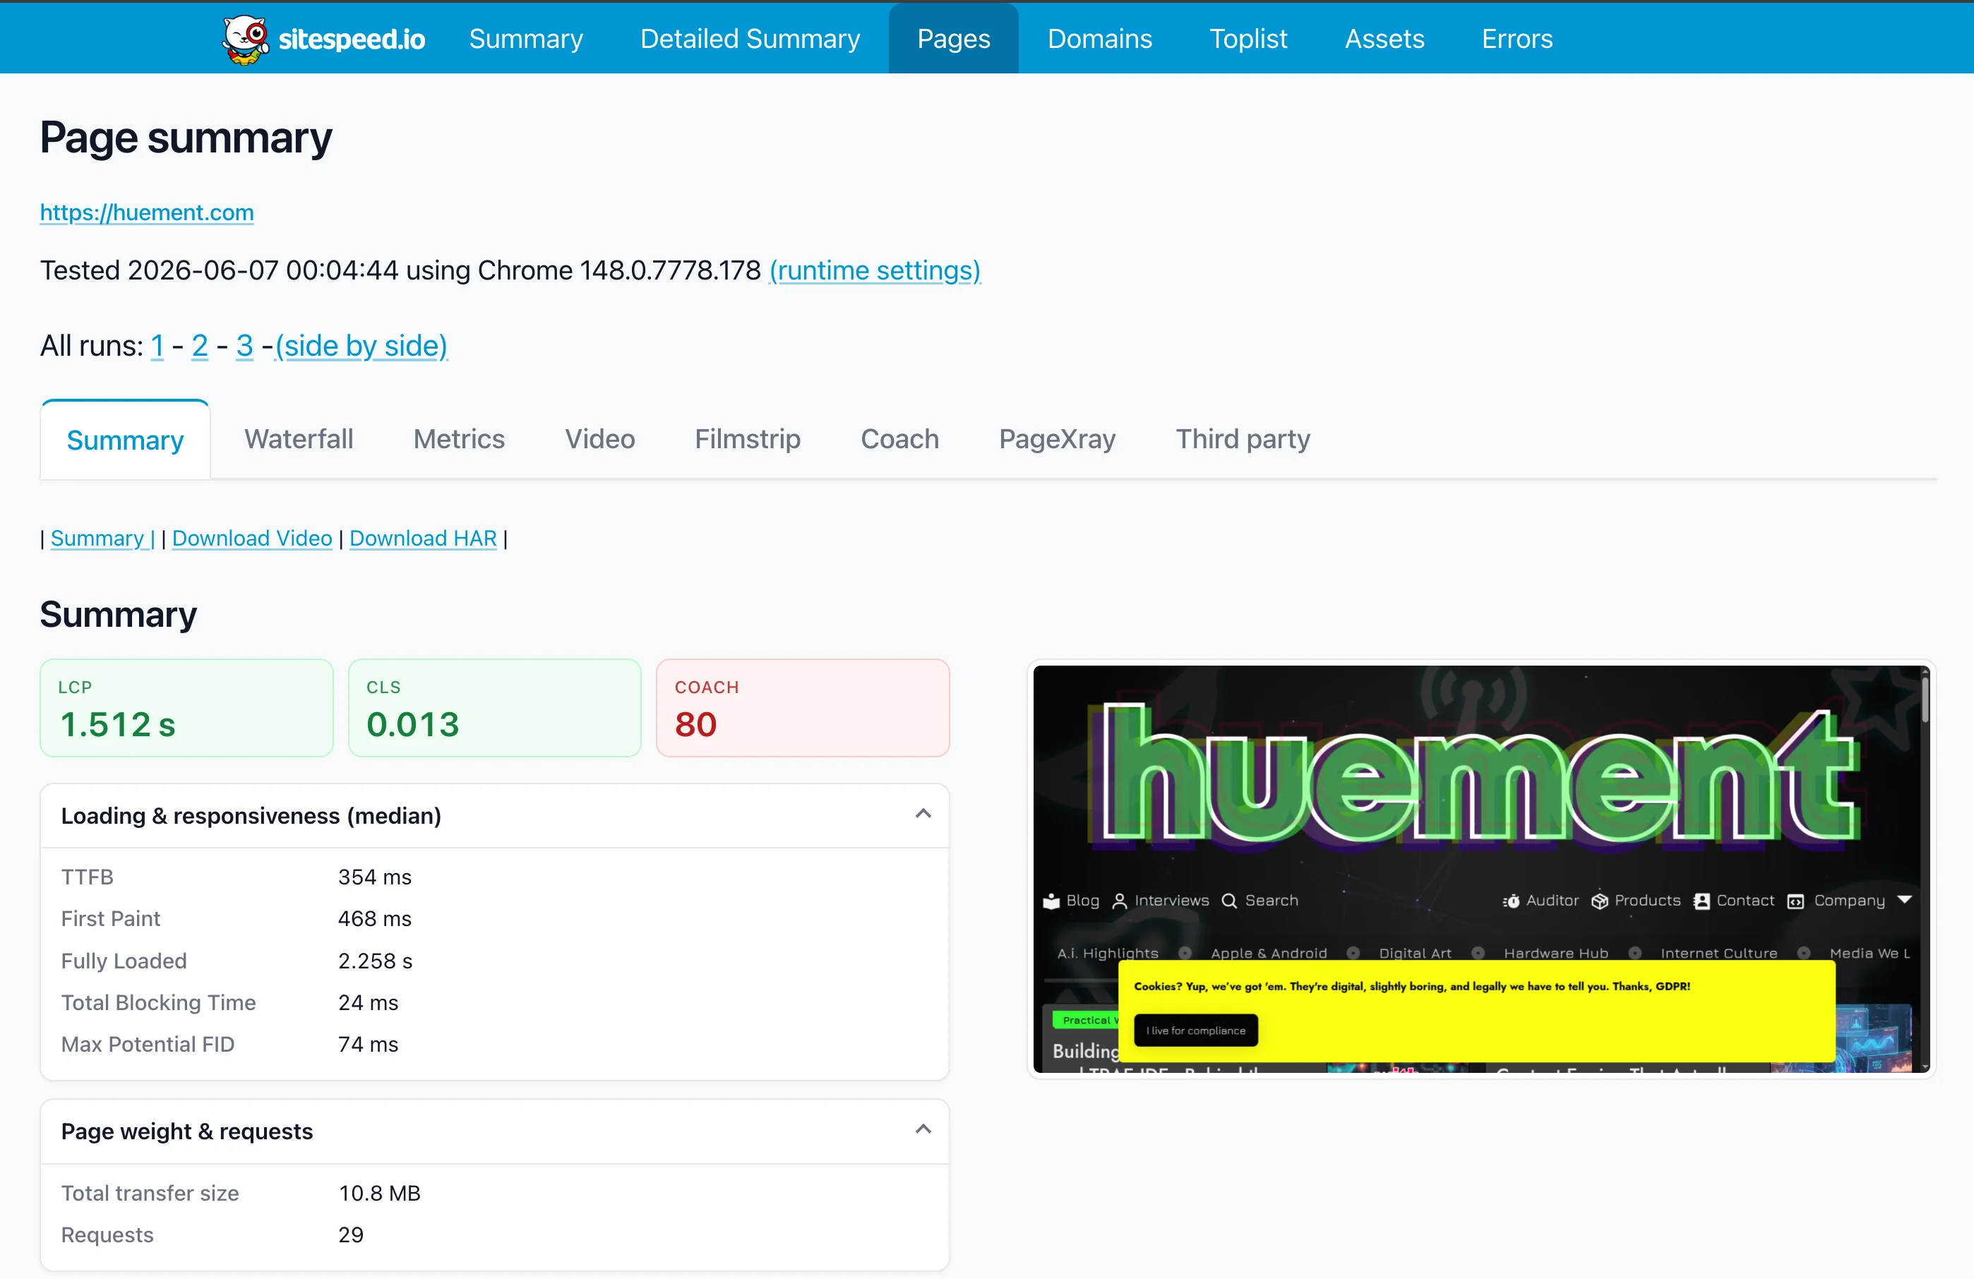Viewport: 1974px width, 1279px height.
Task: Switch to the Waterfall tab
Action: click(299, 439)
